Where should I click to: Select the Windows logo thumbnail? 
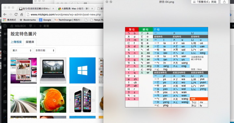pos(82,71)
